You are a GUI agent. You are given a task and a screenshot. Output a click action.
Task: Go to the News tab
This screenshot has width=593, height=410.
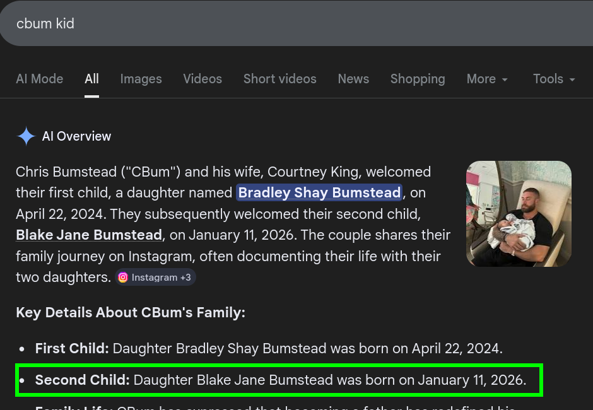tap(353, 79)
